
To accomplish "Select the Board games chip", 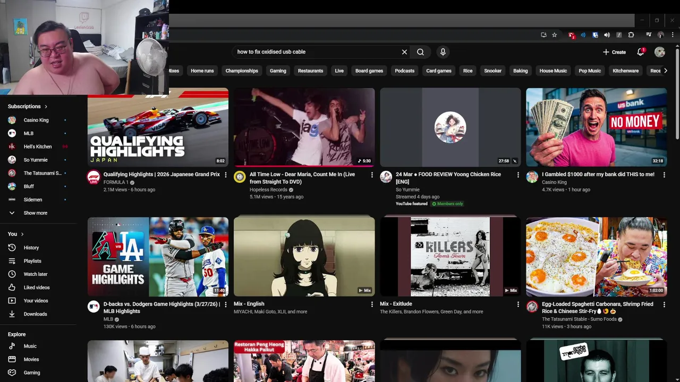I will coord(369,71).
